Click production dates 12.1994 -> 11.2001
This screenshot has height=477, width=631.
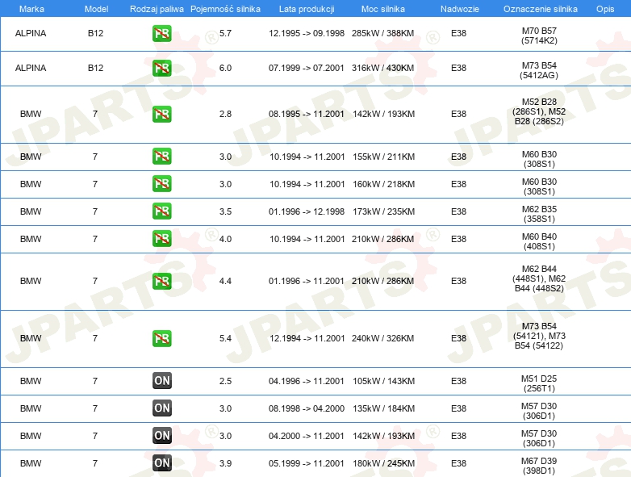coord(307,338)
